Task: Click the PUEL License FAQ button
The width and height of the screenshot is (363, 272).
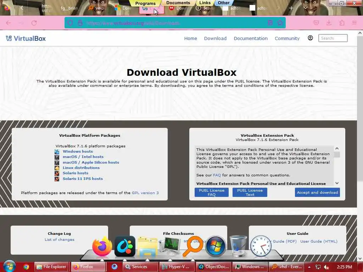Action: pyautogui.click(x=211, y=192)
